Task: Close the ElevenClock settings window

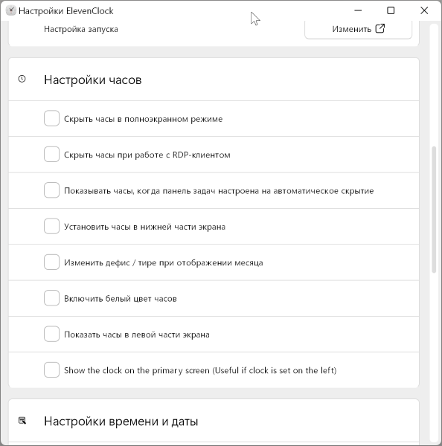Action: [424, 11]
